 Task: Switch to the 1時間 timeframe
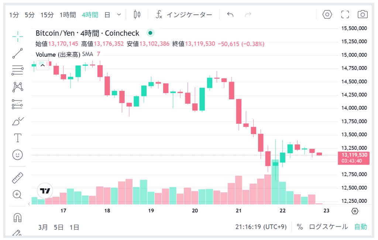tap(68, 15)
